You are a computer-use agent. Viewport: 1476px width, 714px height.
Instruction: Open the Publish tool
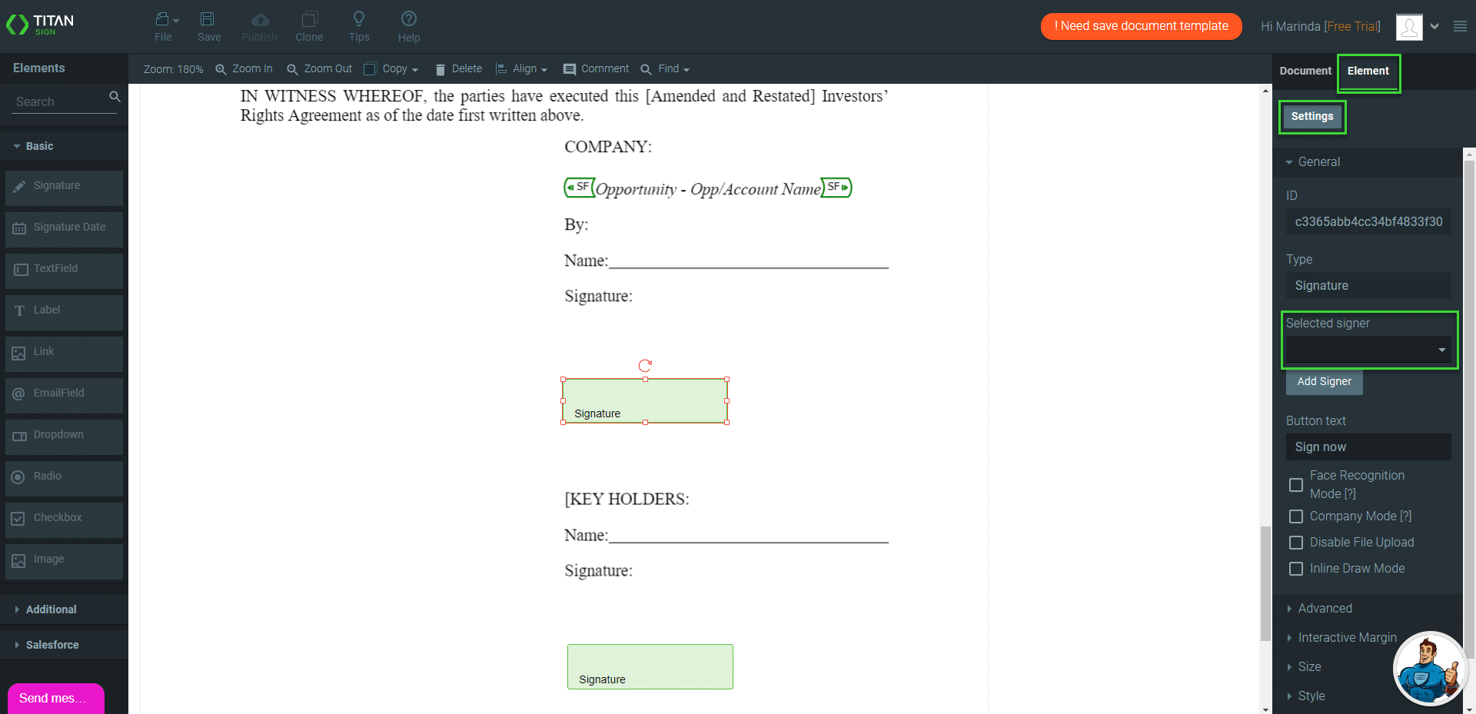point(259,26)
